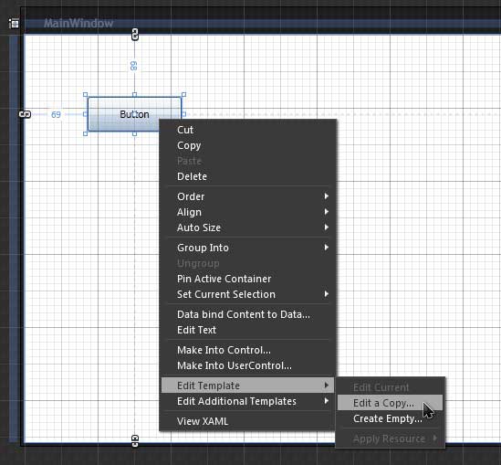The height and width of the screenshot is (465, 501).
Task: Select Pin Active Container
Action: (248, 279)
